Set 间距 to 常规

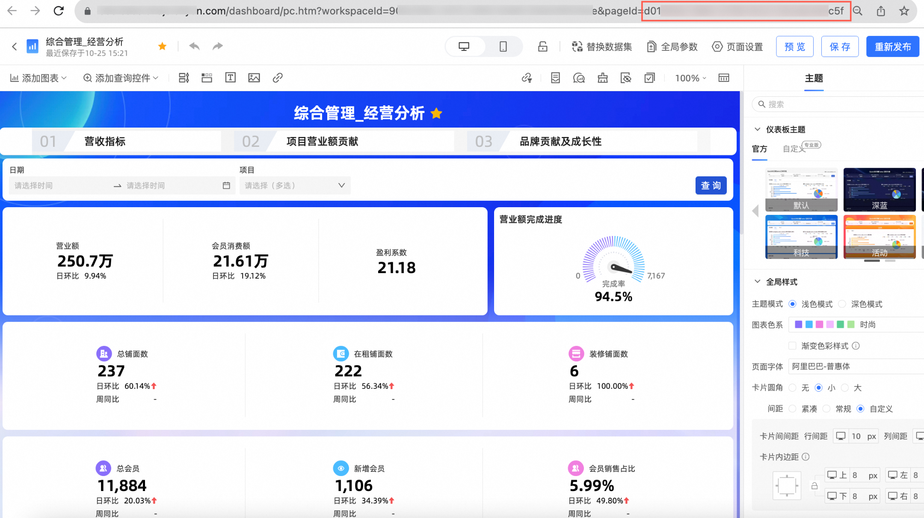(x=827, y=408)
